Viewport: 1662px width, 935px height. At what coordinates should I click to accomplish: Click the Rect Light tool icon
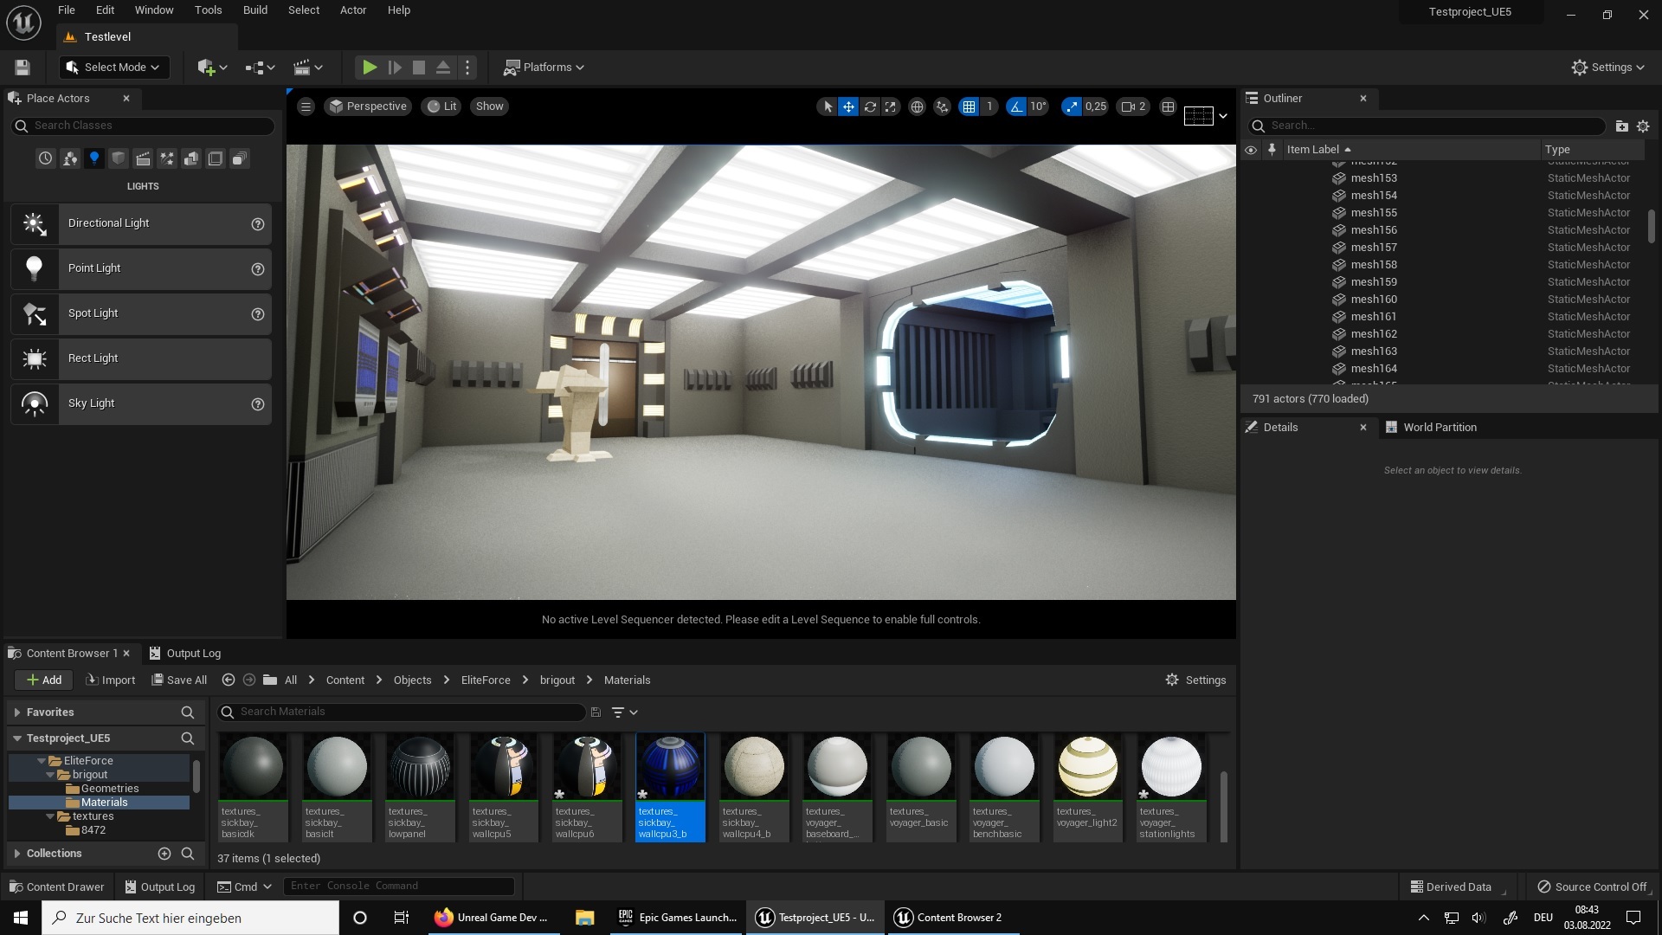click(35, 358)
